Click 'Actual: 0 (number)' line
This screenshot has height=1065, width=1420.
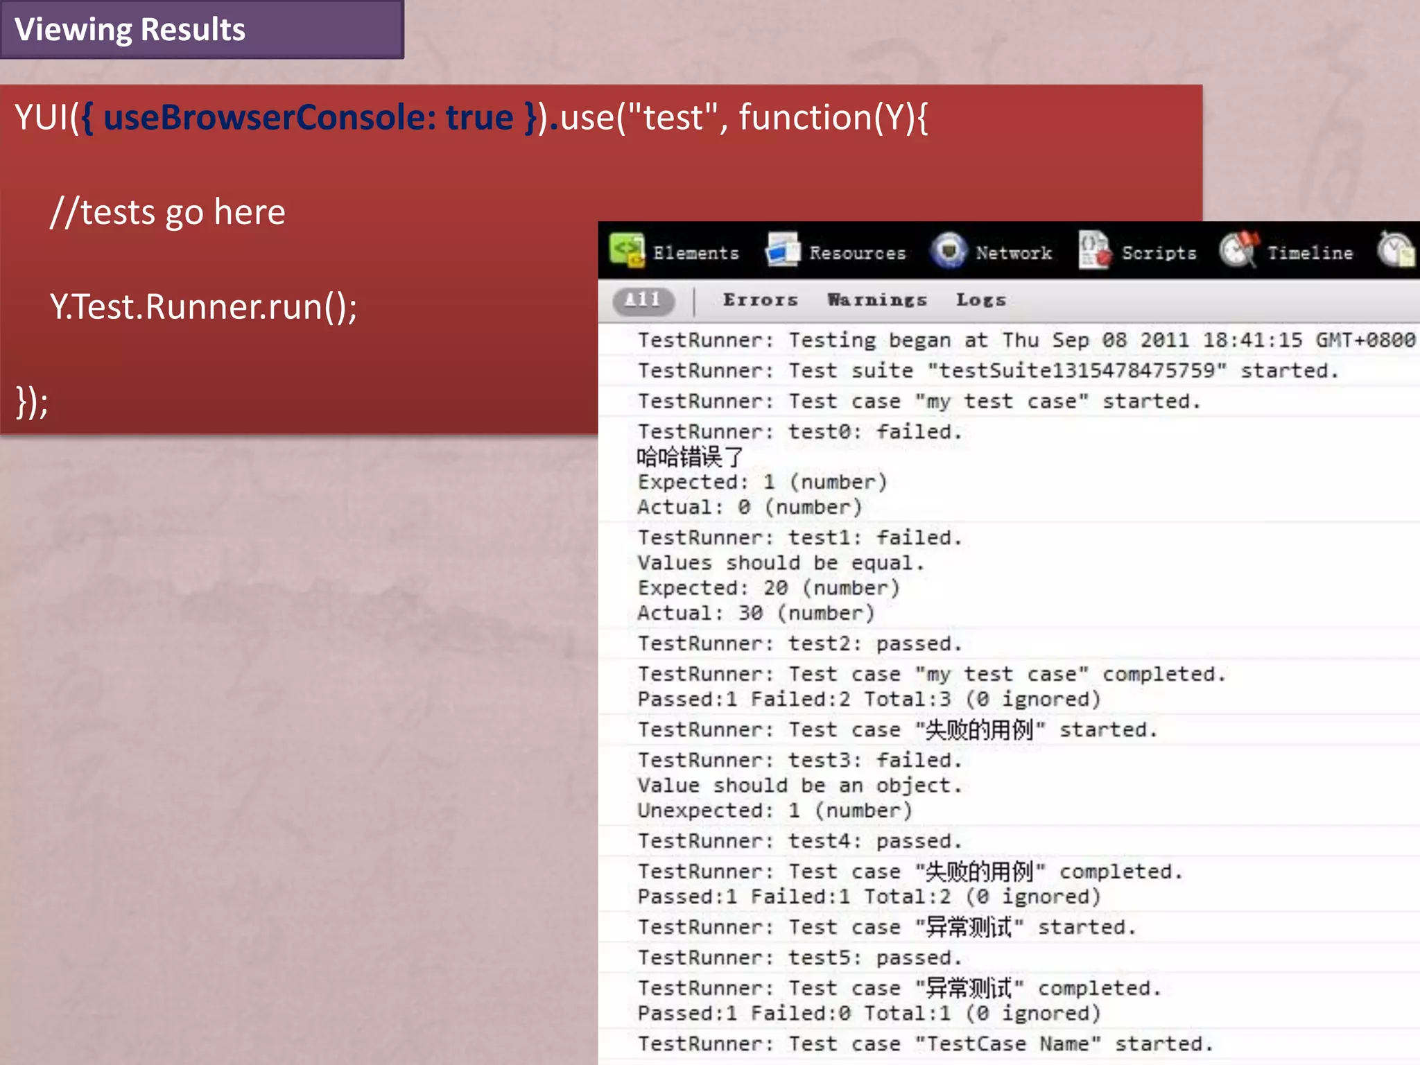[x=750, y=508]
